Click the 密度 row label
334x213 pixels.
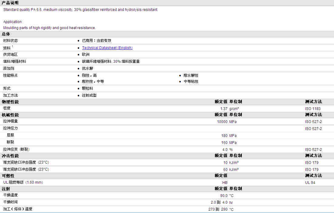(7, 108)
